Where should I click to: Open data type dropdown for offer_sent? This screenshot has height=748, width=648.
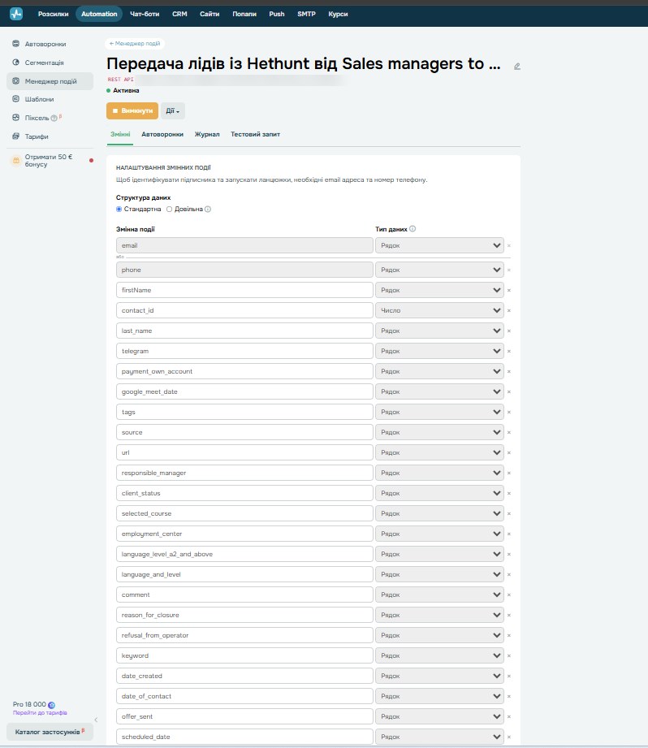(439, 716)
